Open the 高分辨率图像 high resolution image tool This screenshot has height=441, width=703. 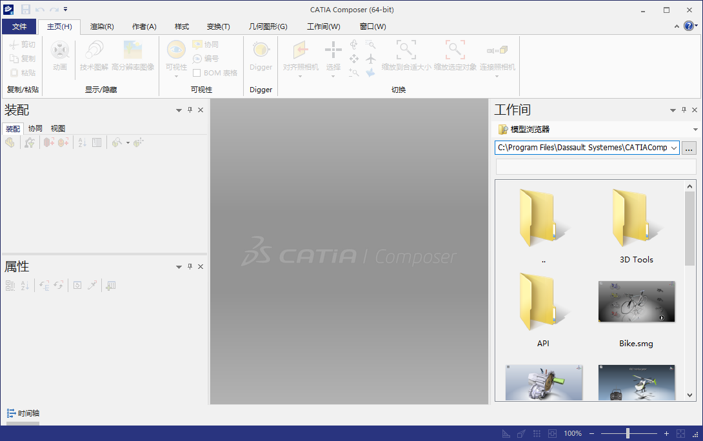(133, 55)
